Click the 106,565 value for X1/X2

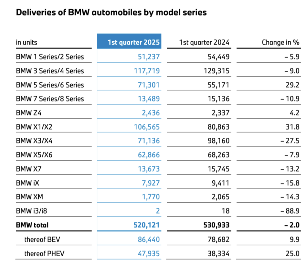147,127
